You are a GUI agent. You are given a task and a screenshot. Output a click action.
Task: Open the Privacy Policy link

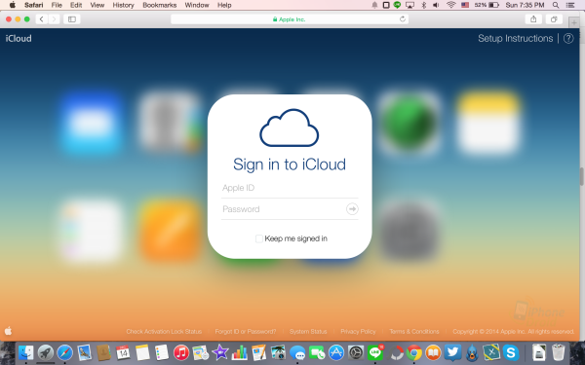tap(358, 331)
